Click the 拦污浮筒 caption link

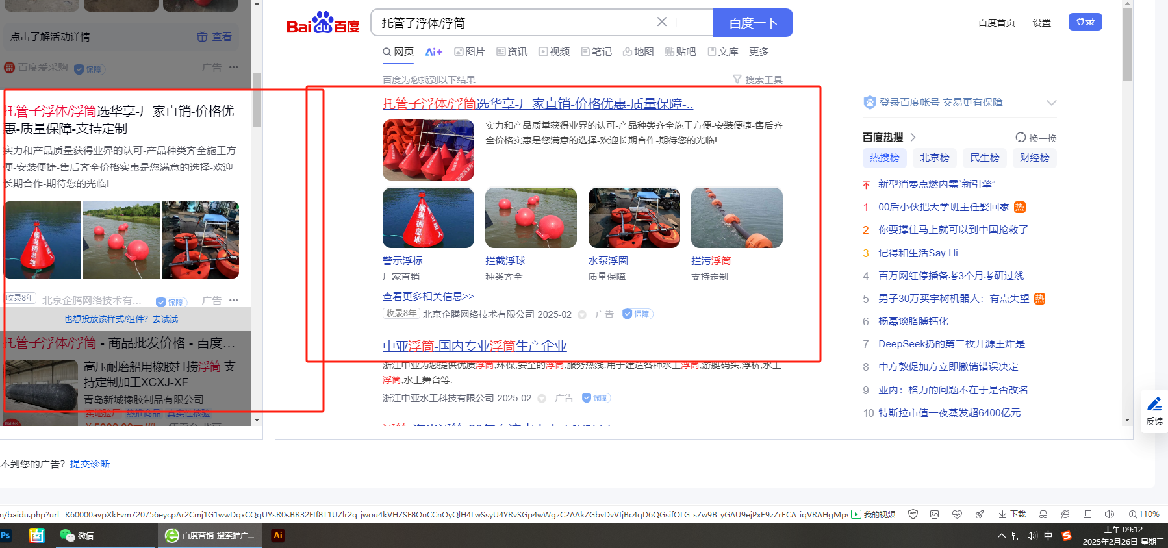(711, 261)
